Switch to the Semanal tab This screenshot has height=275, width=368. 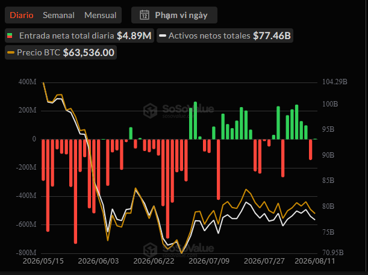coord(58,15)
